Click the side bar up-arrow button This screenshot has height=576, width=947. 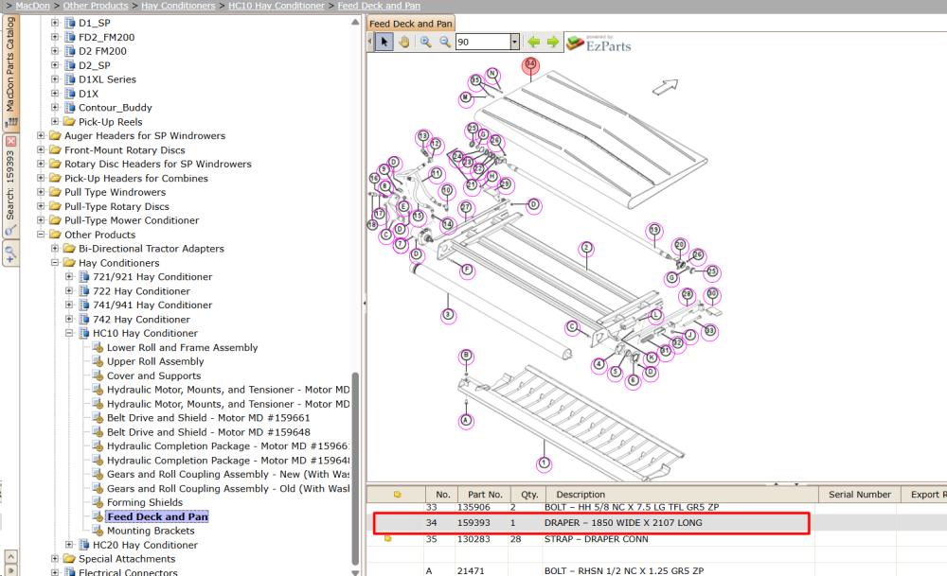tap(10, 556)
